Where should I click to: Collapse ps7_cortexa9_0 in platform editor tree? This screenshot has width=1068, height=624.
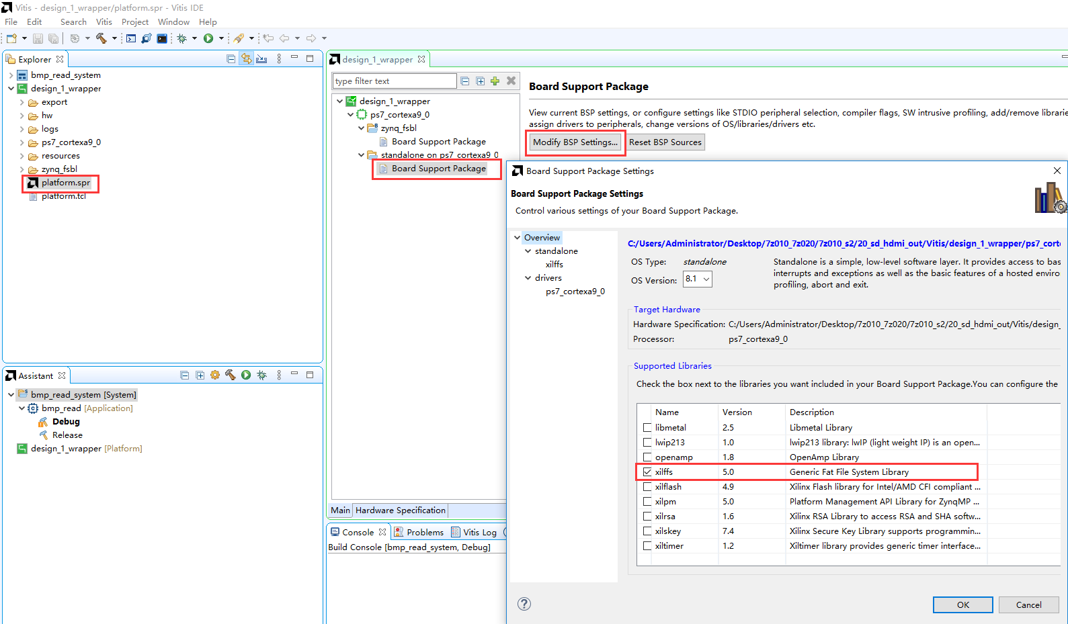pyautogui.click(x=350, y=115)
